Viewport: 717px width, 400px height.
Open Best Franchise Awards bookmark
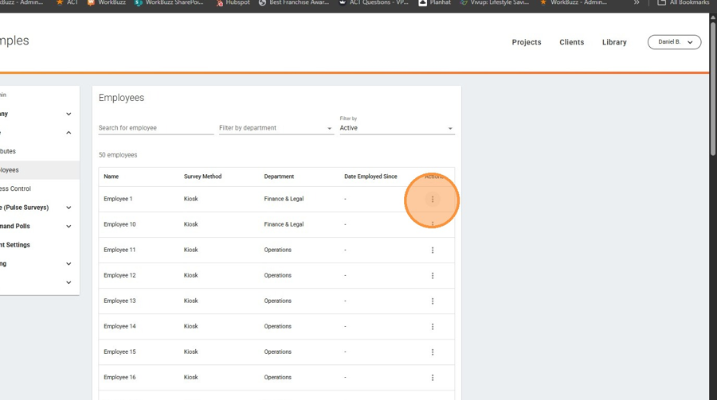click(x=294, y=2)
